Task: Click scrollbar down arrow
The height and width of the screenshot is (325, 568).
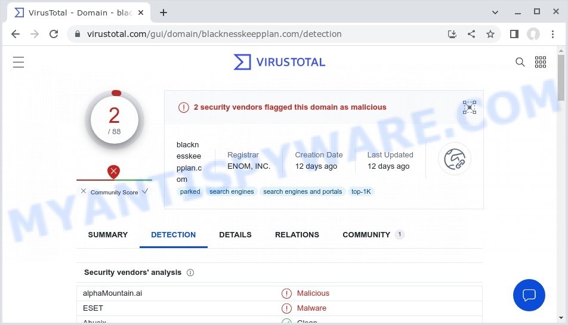Action: (x=561, y=318)
